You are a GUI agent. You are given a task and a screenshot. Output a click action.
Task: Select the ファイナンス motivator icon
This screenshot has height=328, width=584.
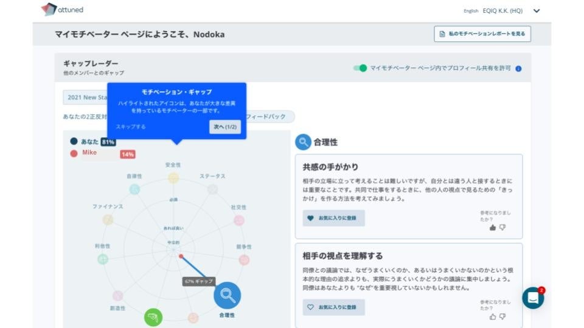[108, 220]
